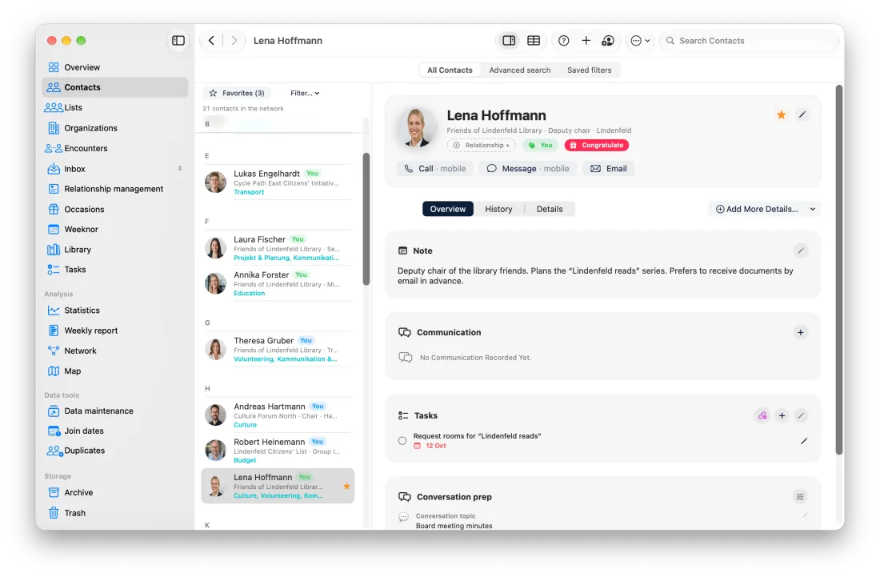Click the red Congratulate button

tap(597, 146)
